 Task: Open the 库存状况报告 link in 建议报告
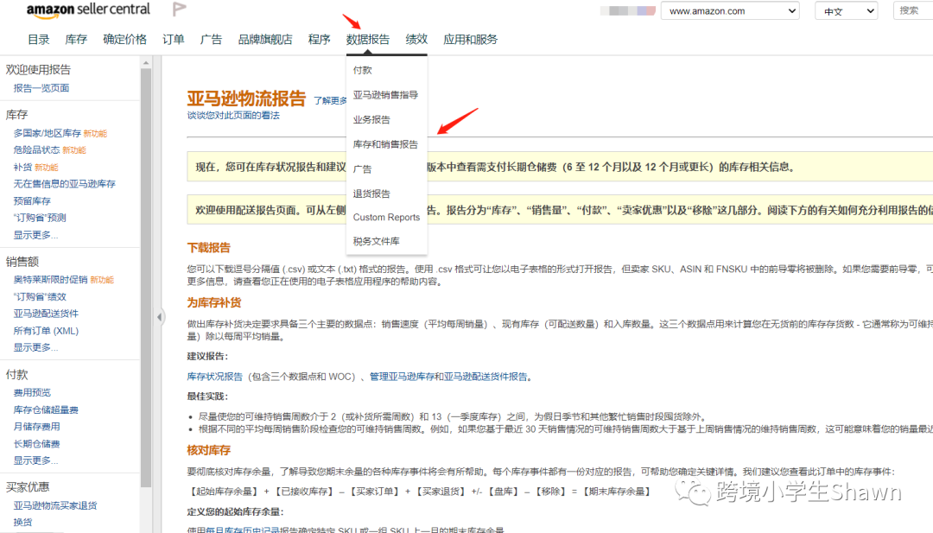coord(215,377)
